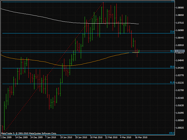Select the 50.0 Fibonacci level label
The width and height of the screenshot is (187, 140).
(x=172, y=67)
